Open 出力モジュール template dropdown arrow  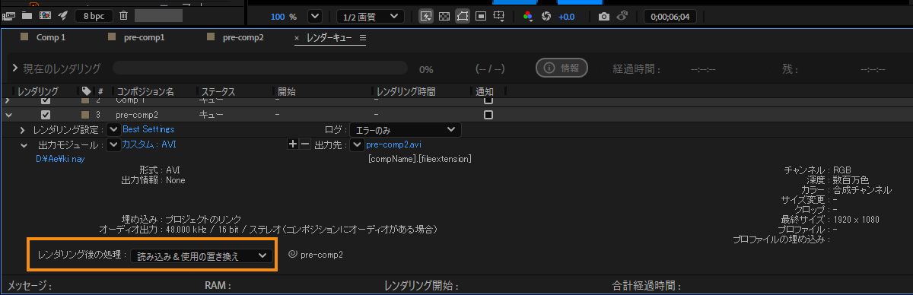pyautogui.click(x=114, y=144)
